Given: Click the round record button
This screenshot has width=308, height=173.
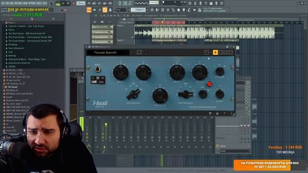Looking at the screenshot, I should (x=74, y=3).
